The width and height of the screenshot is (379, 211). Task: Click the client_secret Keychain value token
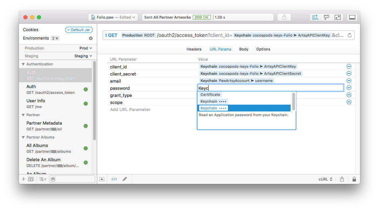click(251, 73)
